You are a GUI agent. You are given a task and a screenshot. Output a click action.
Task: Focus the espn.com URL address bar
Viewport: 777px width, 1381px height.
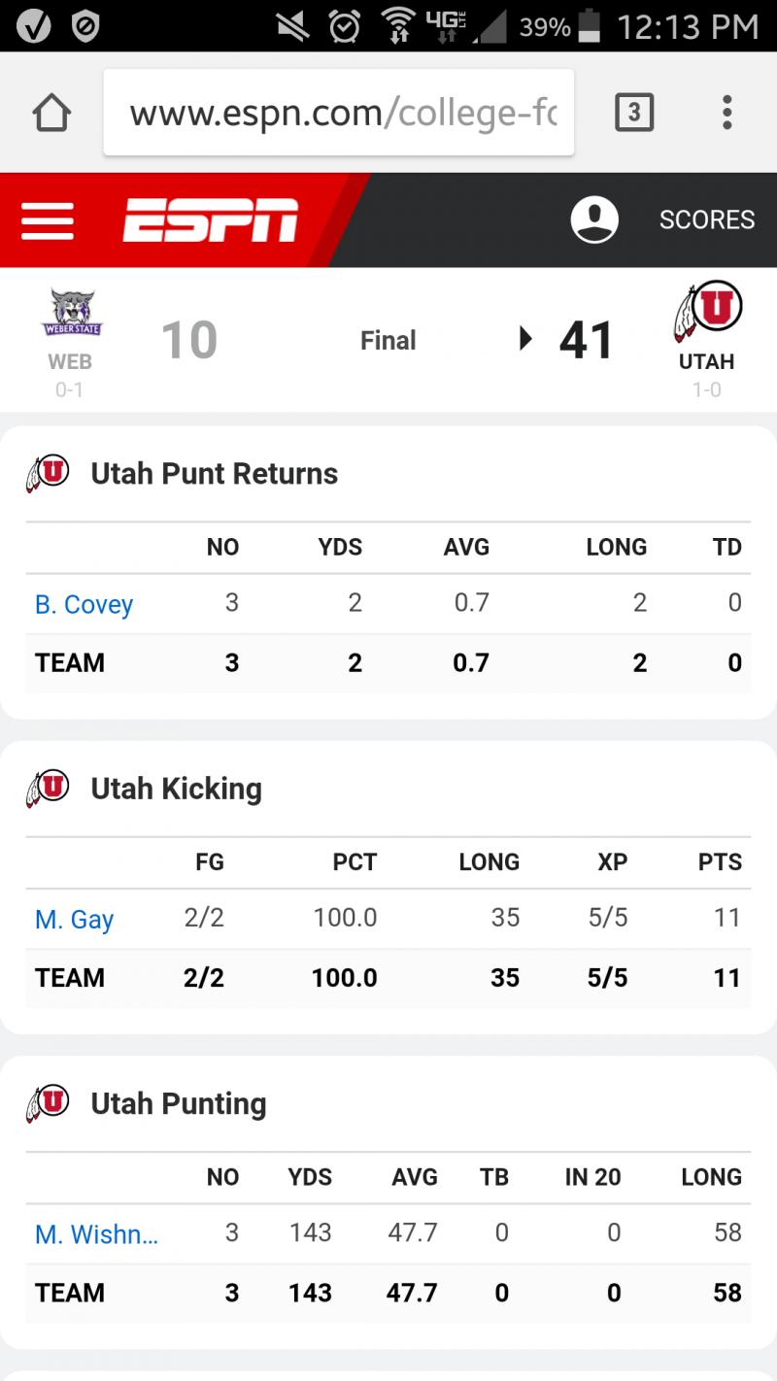pos(339,113)
